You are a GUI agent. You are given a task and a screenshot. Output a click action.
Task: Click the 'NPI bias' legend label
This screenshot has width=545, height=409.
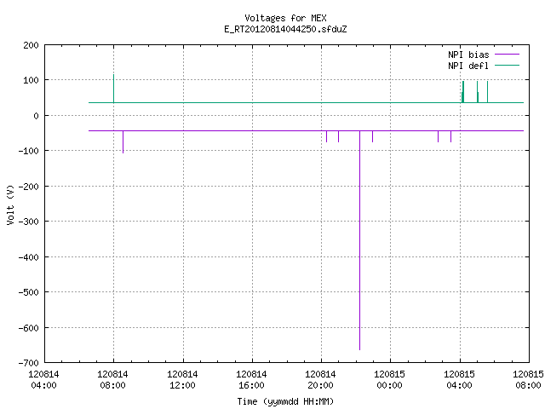(x=468, y=55)
